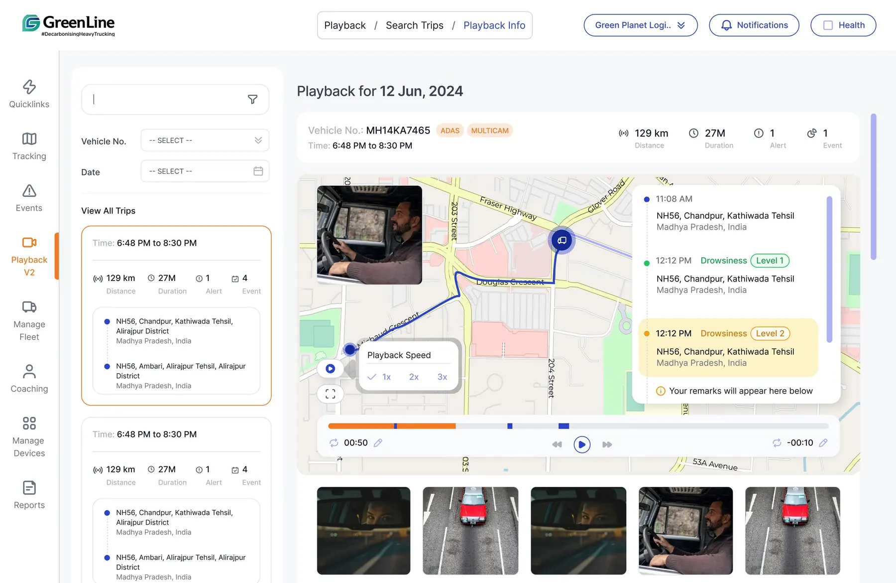
Task: Open driver camera overlay on the map
Action: point(369,235)
